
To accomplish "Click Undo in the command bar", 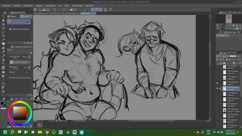I will [x=55, y=10].
